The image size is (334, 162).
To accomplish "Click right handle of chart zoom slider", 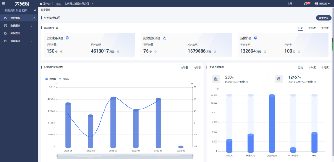I will click(x=193, y=156).
